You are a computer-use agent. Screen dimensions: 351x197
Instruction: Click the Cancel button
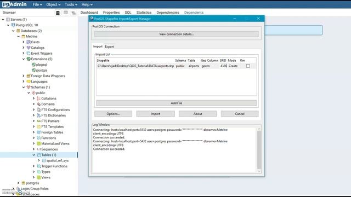click(x=240, y=114)
